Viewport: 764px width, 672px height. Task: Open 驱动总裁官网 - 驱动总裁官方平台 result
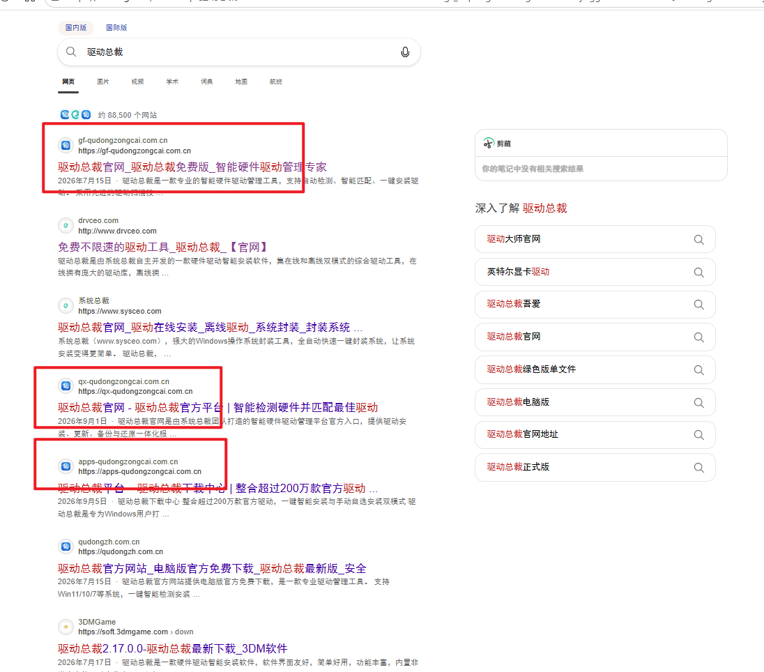click(x=217, y=407)
